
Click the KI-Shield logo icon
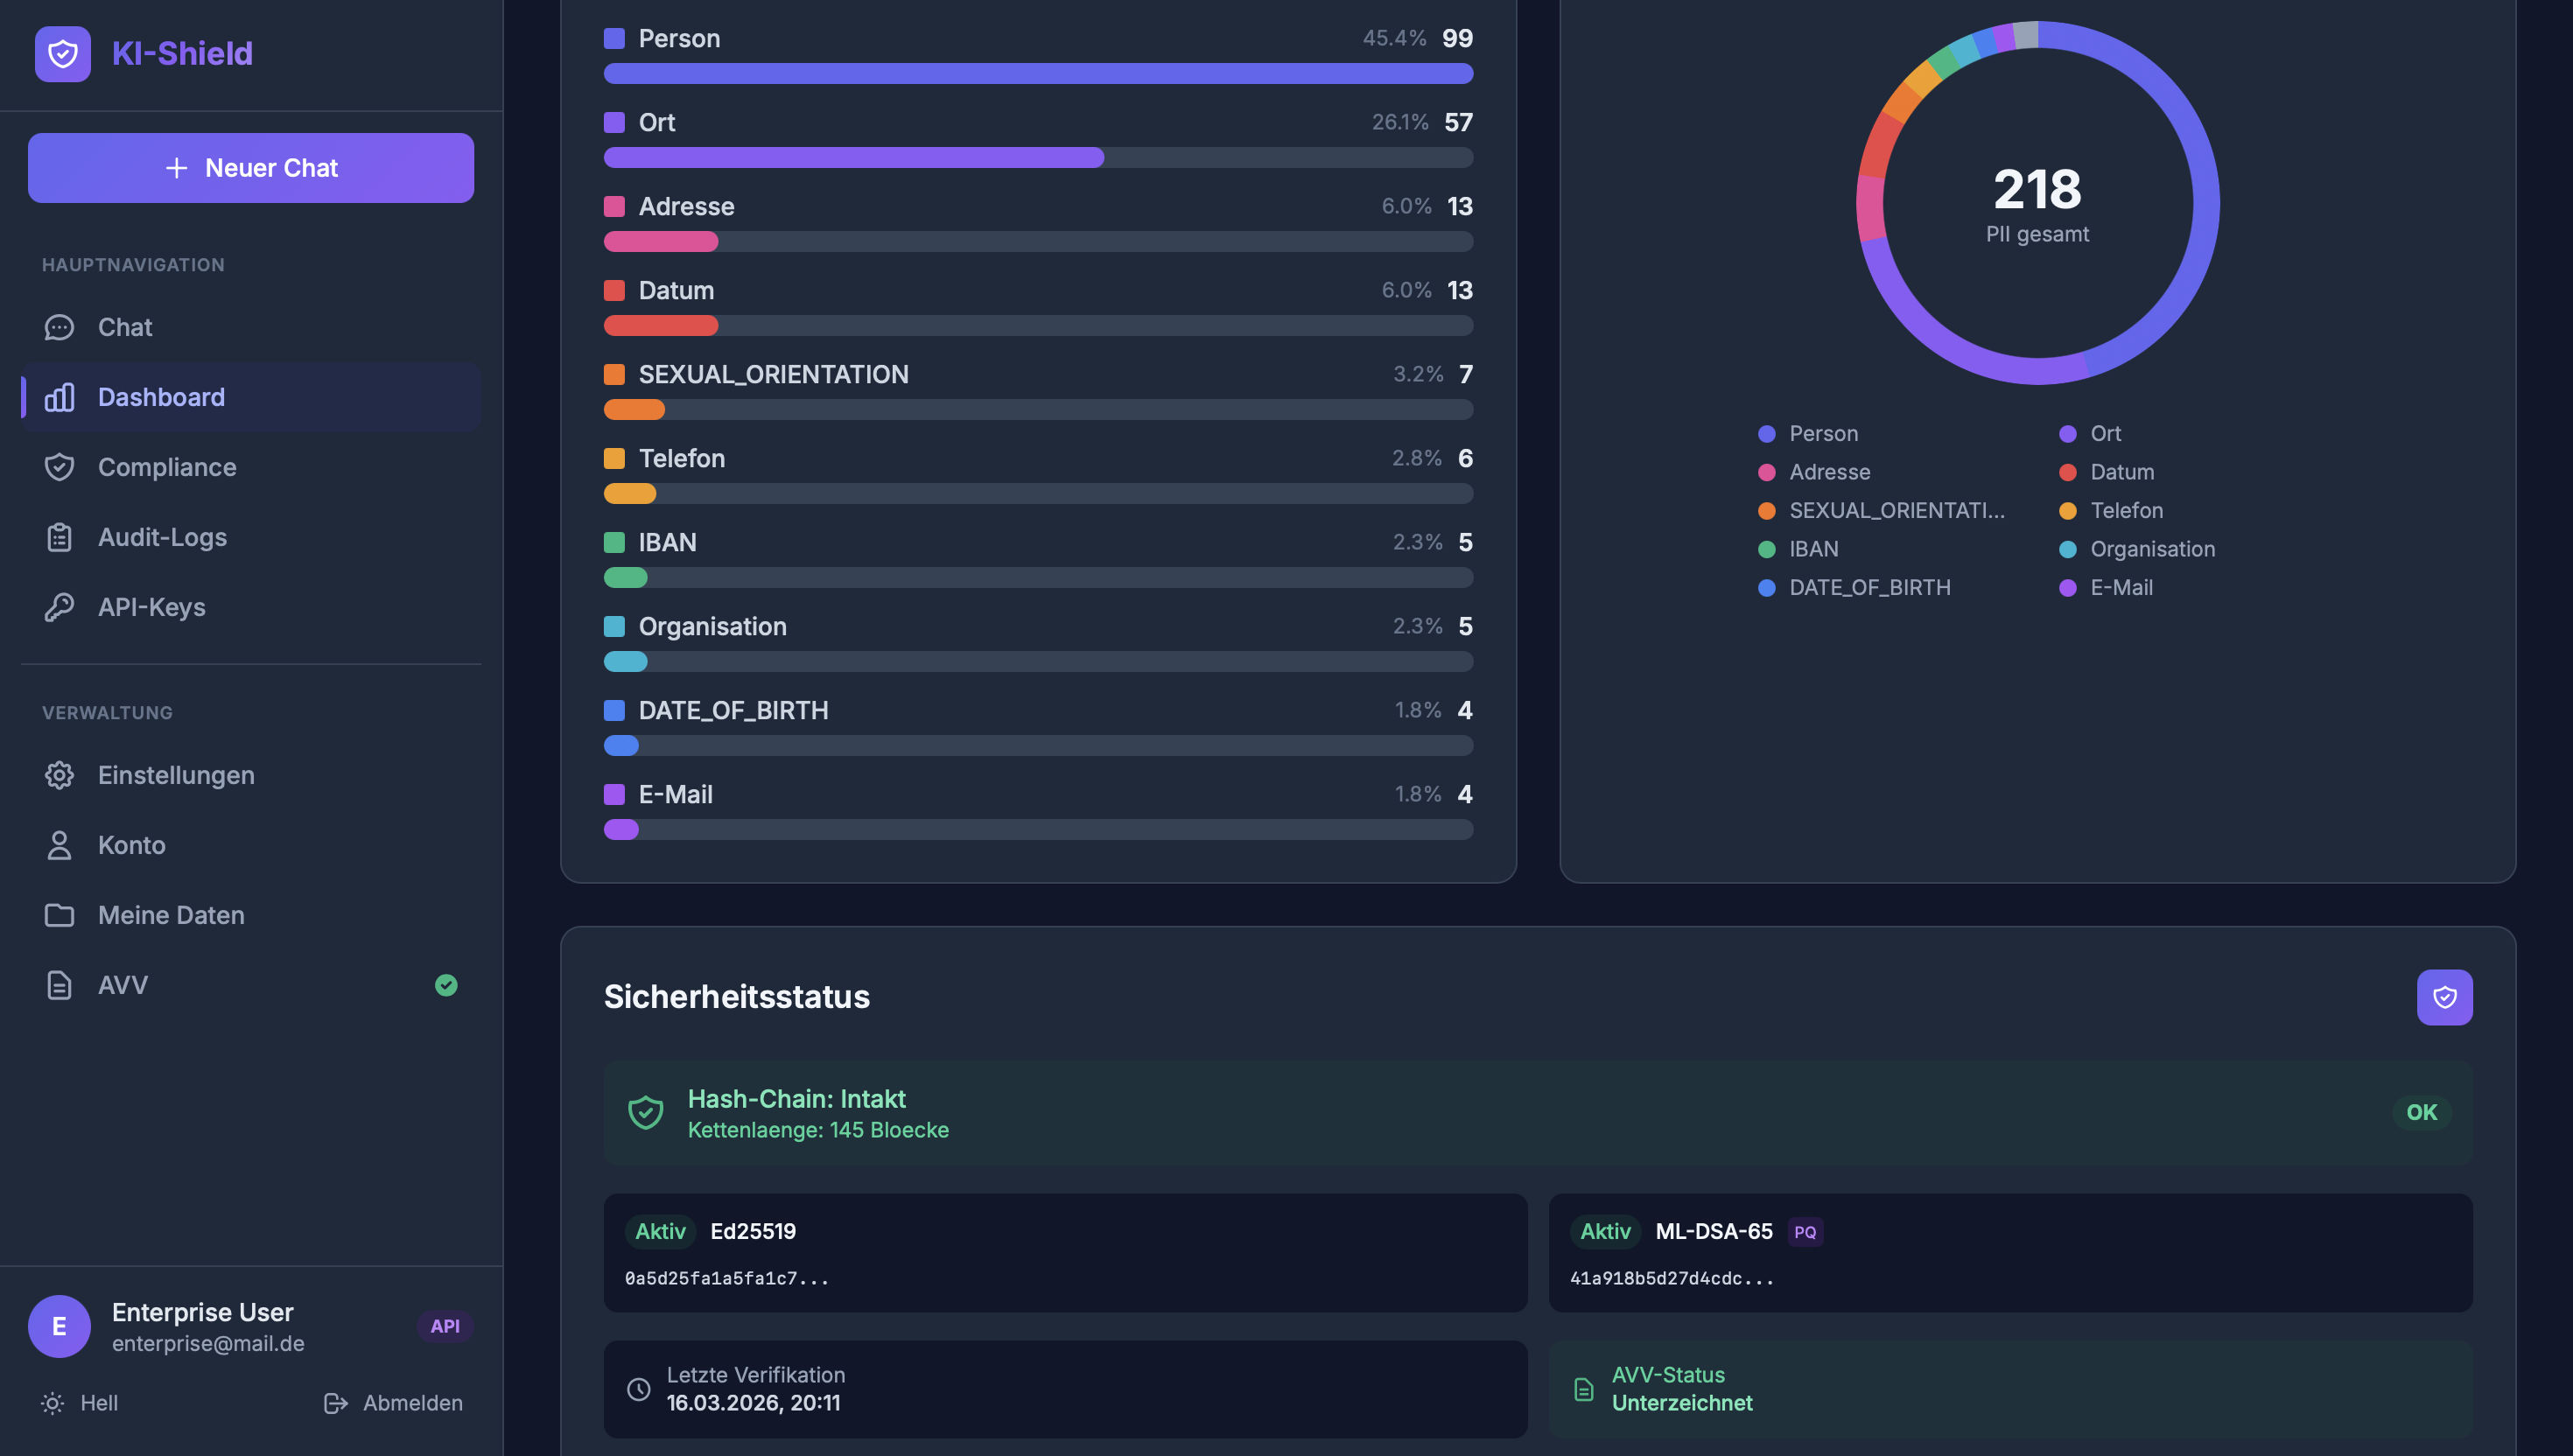click(x=62, y=53)
